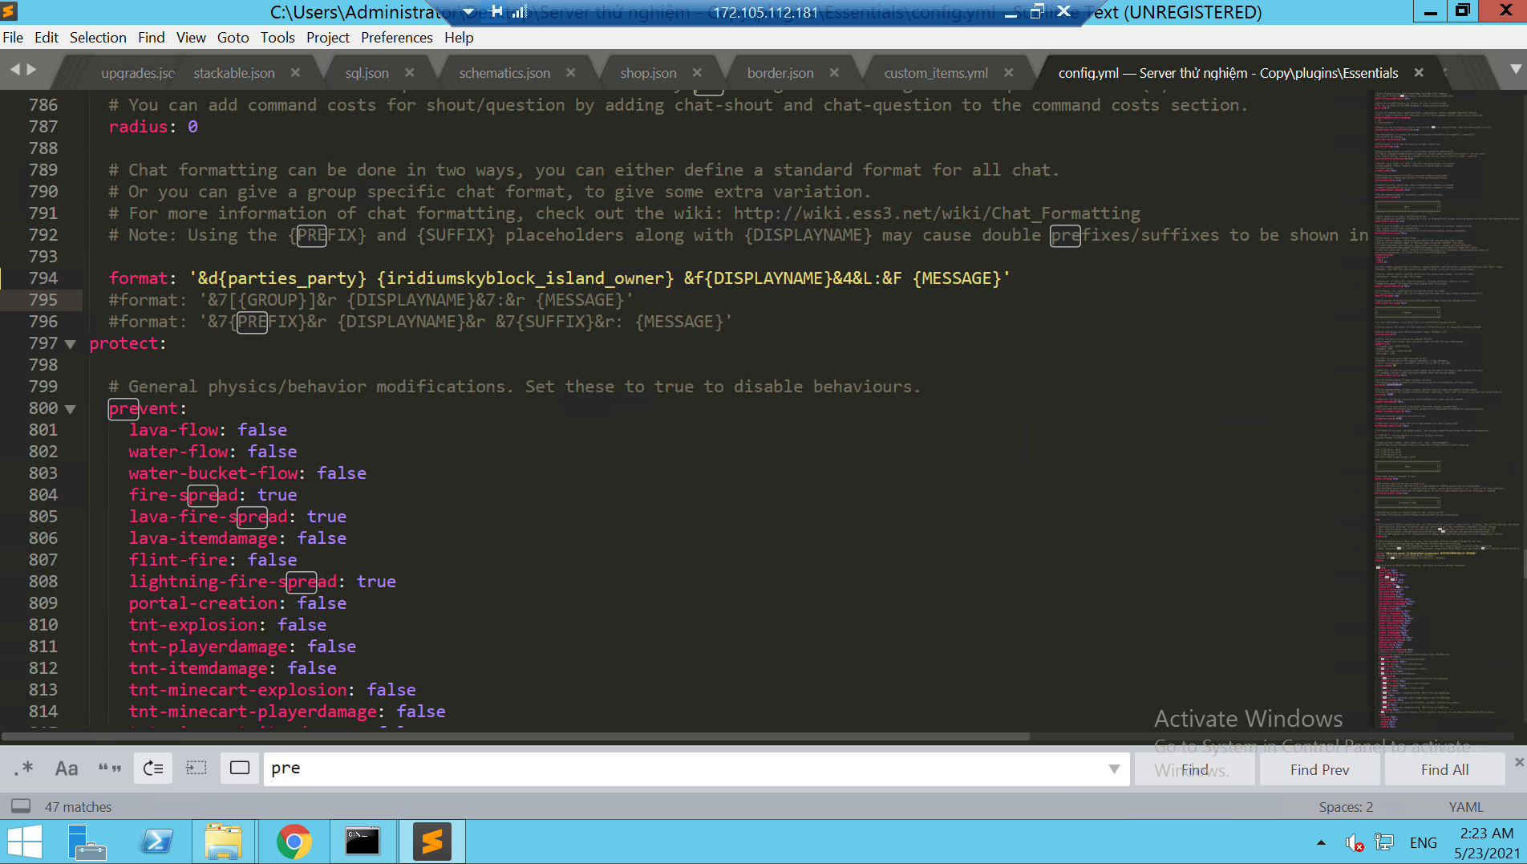1527x864 pixels.
Task: Toggle wrap-around search option
Action: pyautogui.click(x=153, y=768)
